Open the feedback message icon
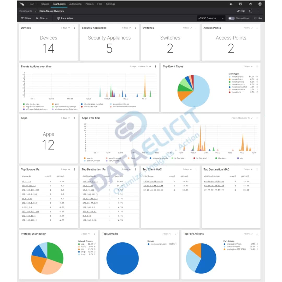This screenshot has height=282, width=282. (240, 4)
